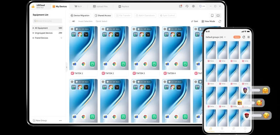This screenshot has width=280, height=135.
Task: Switch to landscape device layout icon
Action: [x=218, y=15]
